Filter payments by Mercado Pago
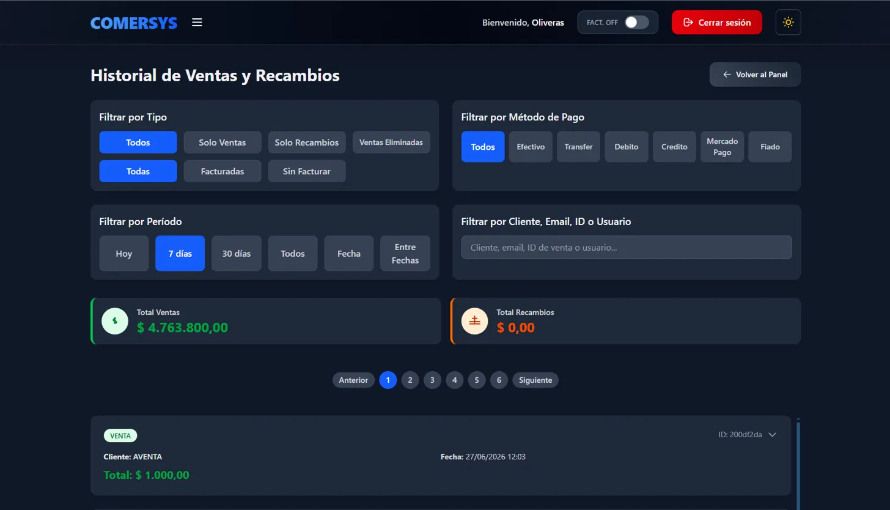Viewport: 890px width, 510px height. pyautogui.click(x=722, y=147)
